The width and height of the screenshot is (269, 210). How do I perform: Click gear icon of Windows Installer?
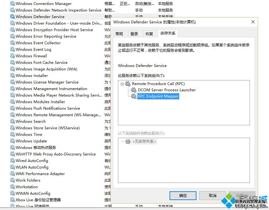point(12,75)
